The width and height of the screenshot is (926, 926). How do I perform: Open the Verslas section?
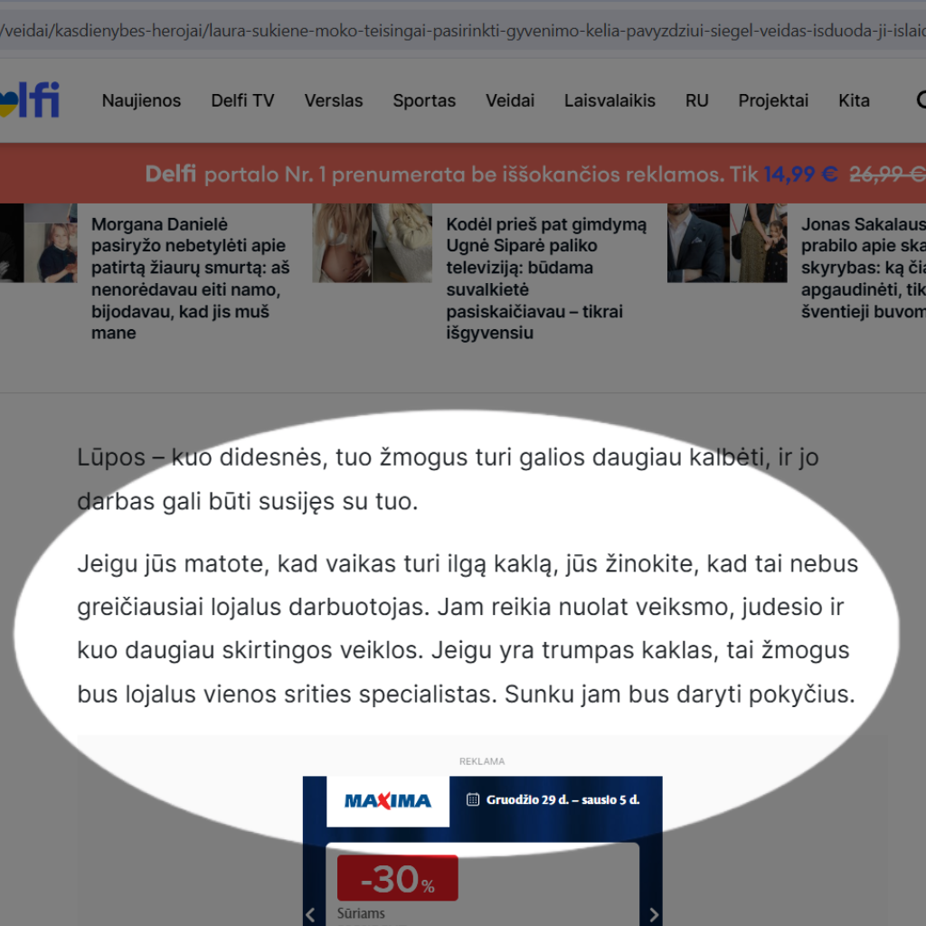click(334, 100)
